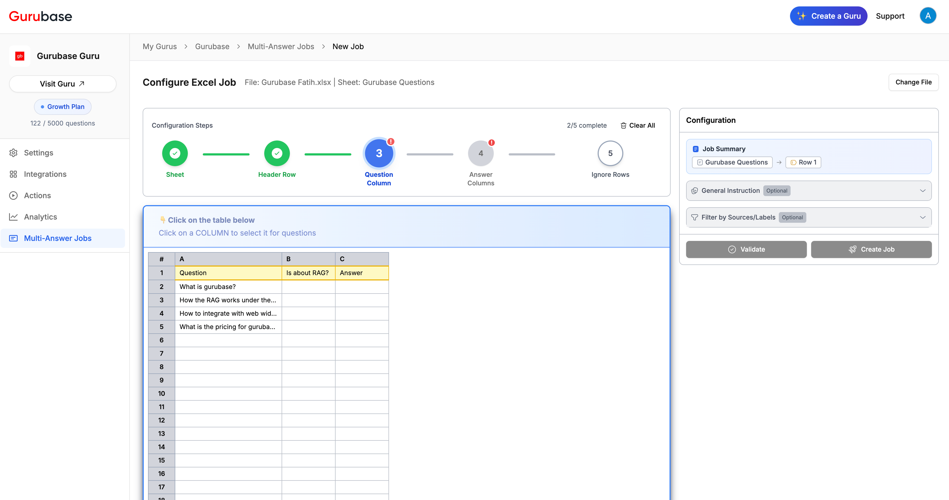Open Actions from the sidebar
949x500 pixels.
coord(14,195)
